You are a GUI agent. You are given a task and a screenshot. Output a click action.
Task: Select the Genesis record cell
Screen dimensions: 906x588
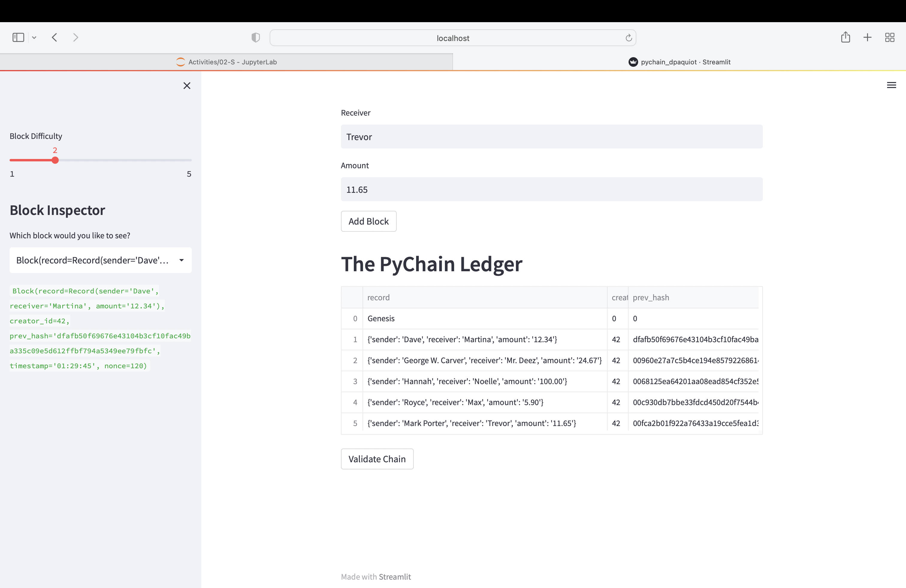(x=485, y=318)
